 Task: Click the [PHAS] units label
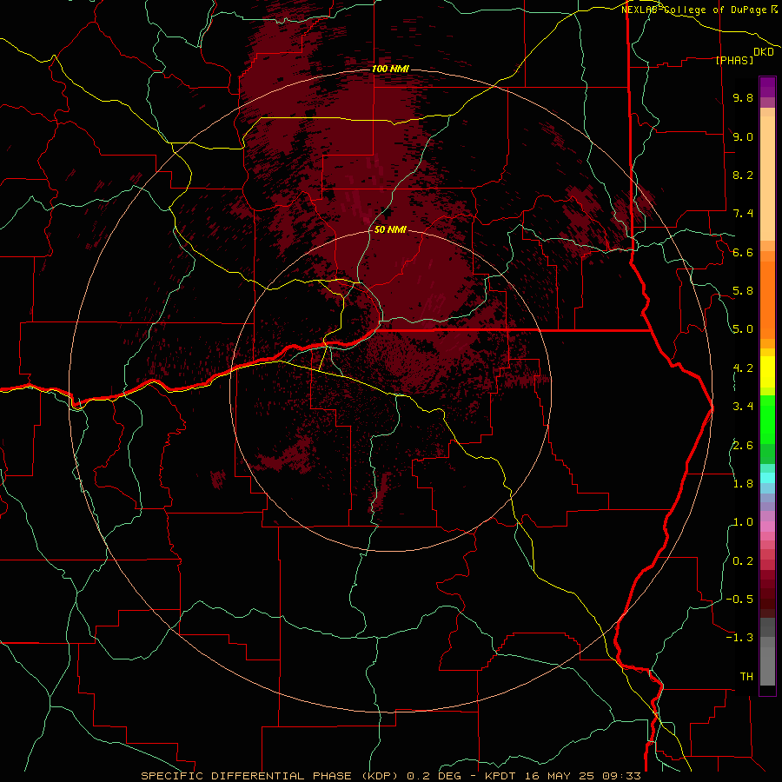pos(734,60)
